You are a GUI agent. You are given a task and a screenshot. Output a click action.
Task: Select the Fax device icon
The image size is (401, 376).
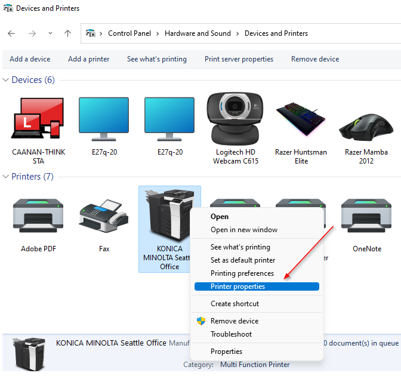104,216
